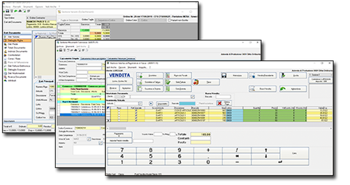
Task: Open Tipo Ordine dropdown in order window
Action: click(x=41, y=18)
